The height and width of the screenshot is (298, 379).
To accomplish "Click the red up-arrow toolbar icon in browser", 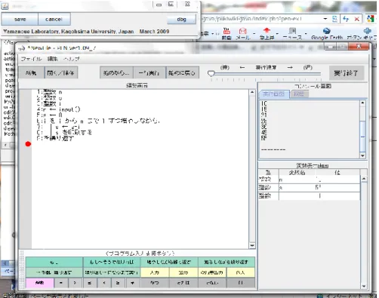I will coord(267,31).
